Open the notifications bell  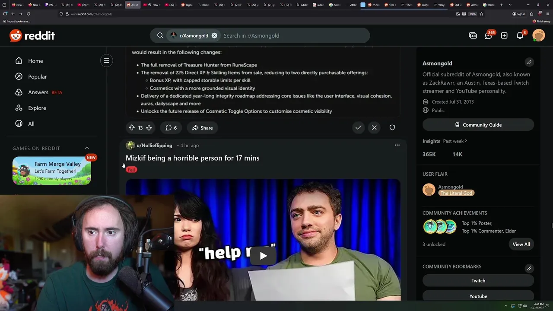click(x=520, y=35)
